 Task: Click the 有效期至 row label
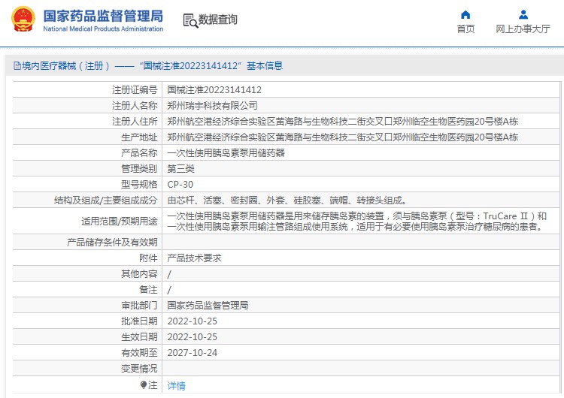(139, 353)
